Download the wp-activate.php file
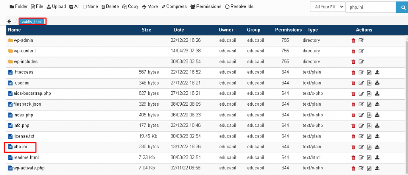The width and height of the screenshot is (408, 175). pos(377,168)
